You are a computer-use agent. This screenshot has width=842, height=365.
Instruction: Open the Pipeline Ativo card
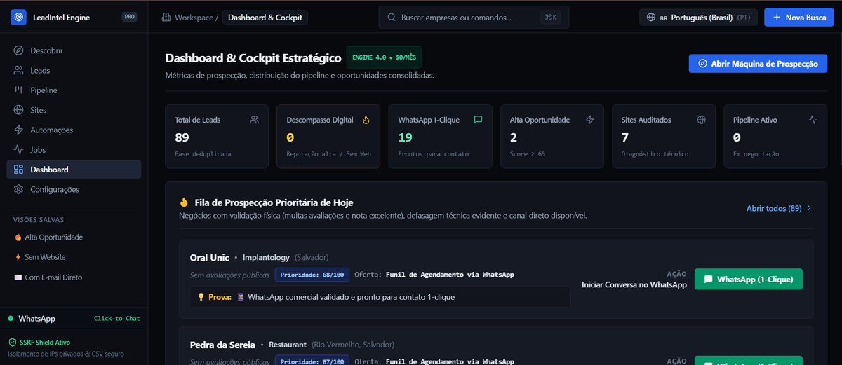(776, 137)
